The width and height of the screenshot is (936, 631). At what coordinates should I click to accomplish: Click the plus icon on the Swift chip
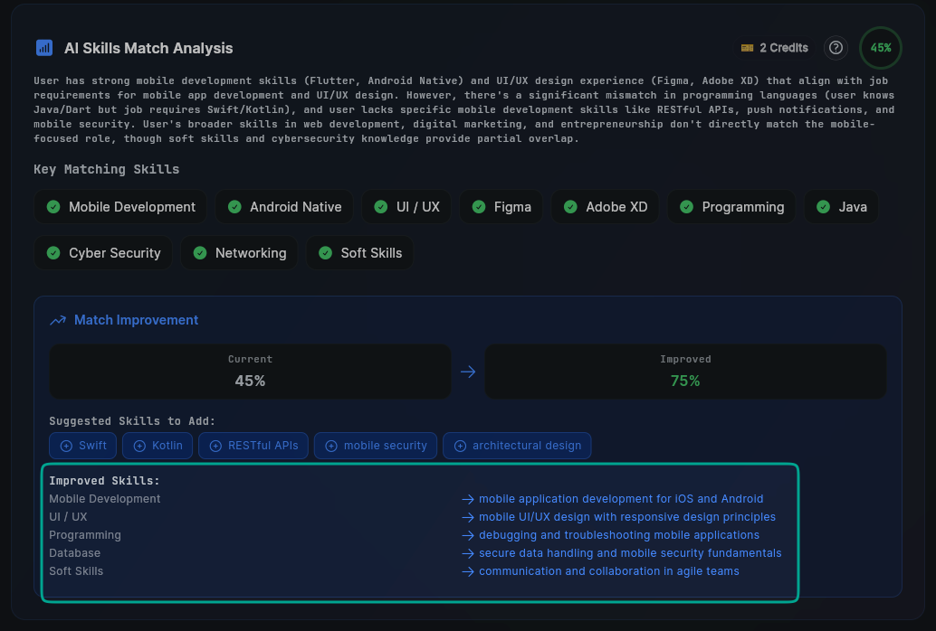(68, 445)
